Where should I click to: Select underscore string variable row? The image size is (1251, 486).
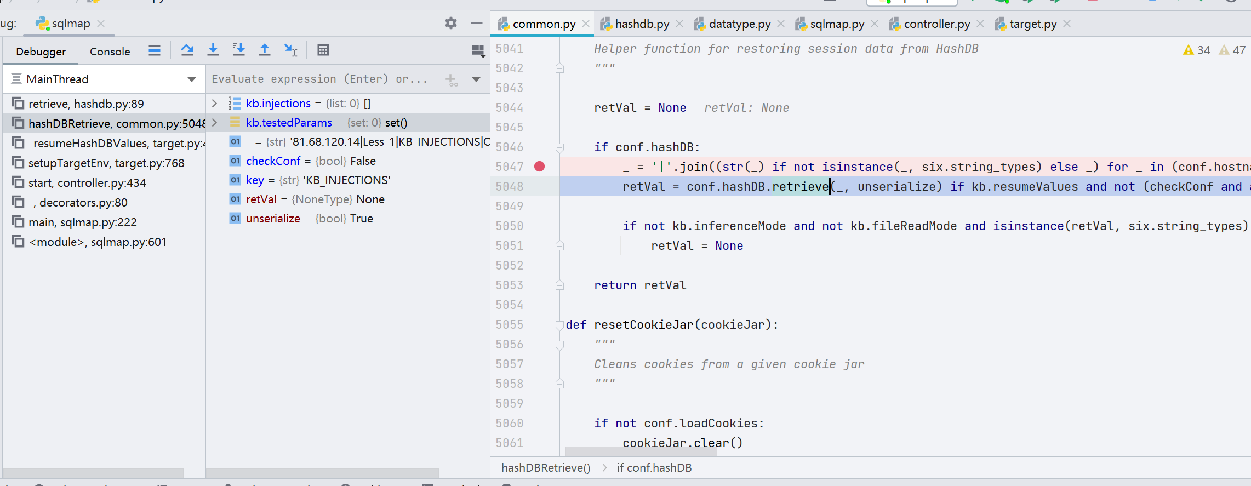pos(348,142)
